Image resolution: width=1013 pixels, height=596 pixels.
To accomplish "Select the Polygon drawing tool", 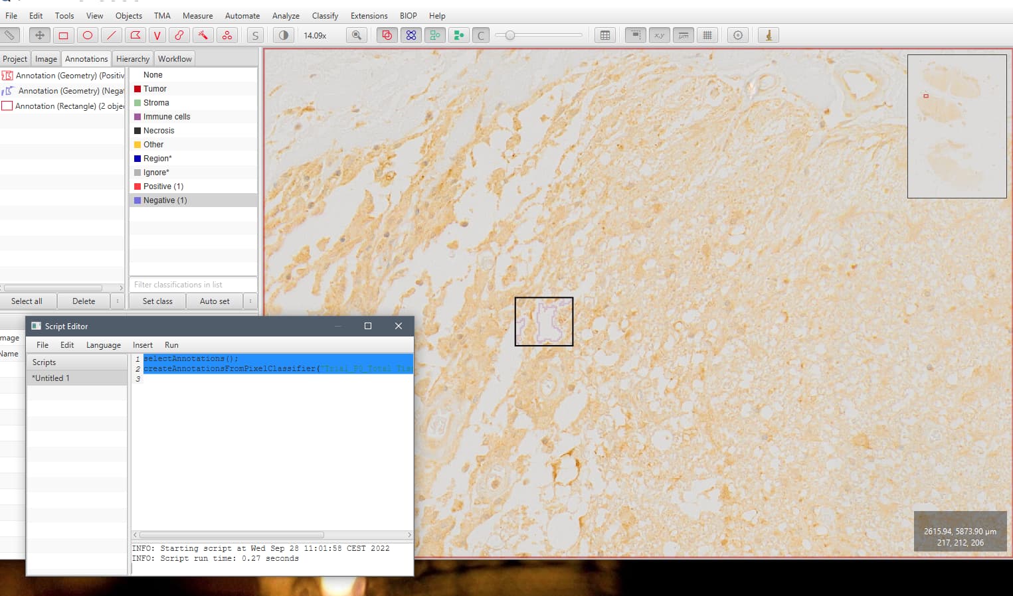I will coord(135,36).
